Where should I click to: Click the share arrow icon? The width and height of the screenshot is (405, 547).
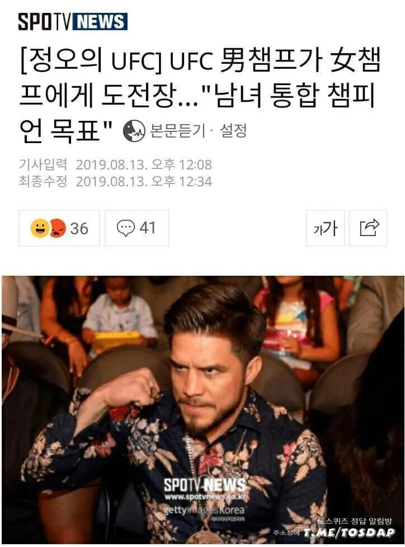point(369,228)
